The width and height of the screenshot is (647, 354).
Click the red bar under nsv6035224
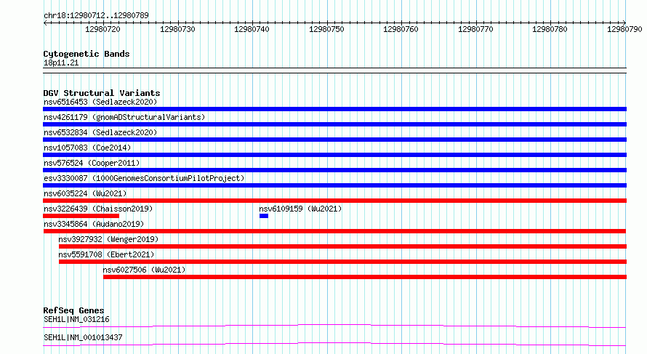pos(334,201)
